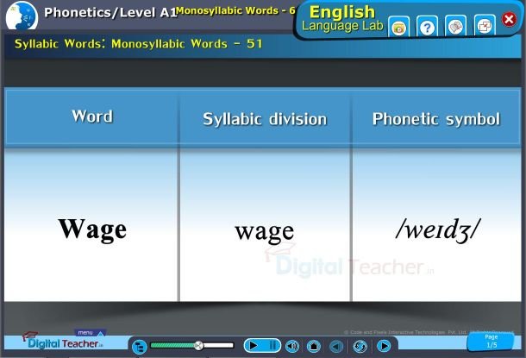Click the lesson index tree icon
The image size is (526, 358).
(x=139, y=346)
